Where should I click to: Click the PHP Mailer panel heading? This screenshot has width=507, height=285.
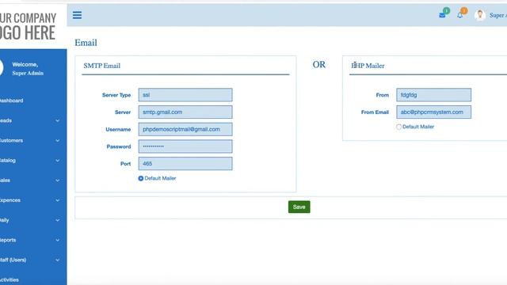[368, 66]
